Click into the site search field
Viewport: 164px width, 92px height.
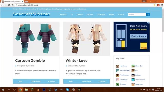[x=137, y=15]
